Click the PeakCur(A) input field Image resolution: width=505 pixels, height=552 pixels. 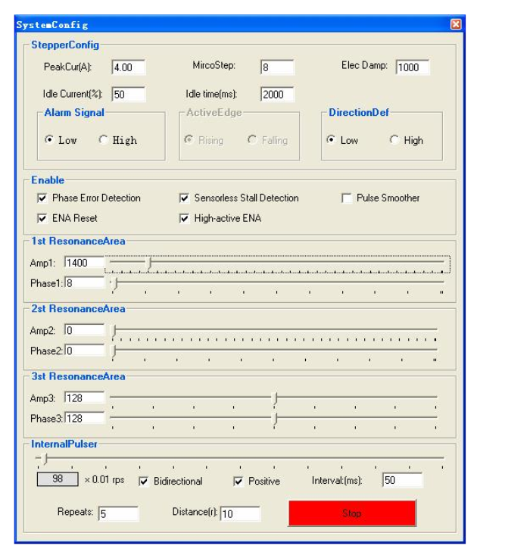(x=128, y=67)
